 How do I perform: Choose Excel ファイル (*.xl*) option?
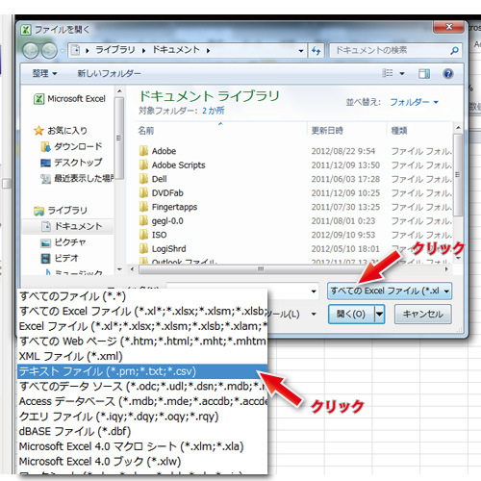(x=142, y=326)
